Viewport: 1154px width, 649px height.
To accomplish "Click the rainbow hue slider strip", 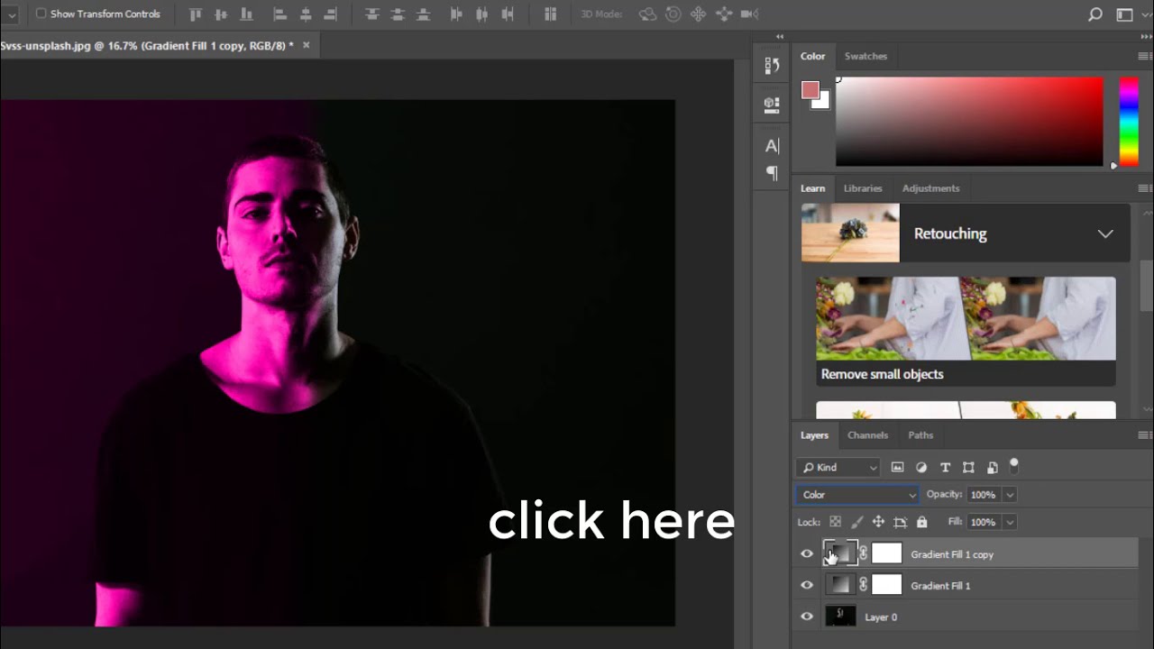I will tap(1129, 122).
